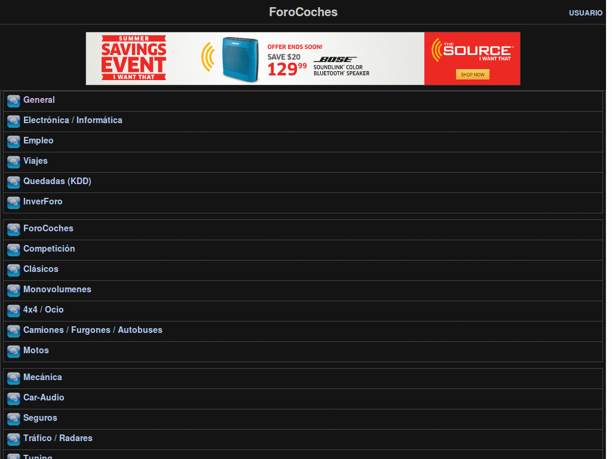Click The Source logo in the ad
Viewport: 612px width, 459px height.
[473, 50]
